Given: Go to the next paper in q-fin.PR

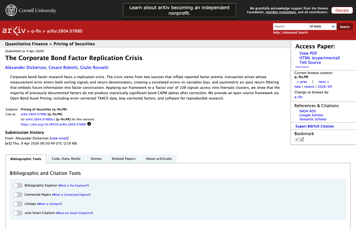Looking at the screenshot, I should point(324,82).
